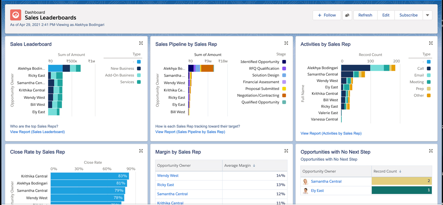Image resolution: width=443 pixels, height=205 pixels.
Task: Click Krithika Central's 83% close rate bar
Action: pos(89,176)
